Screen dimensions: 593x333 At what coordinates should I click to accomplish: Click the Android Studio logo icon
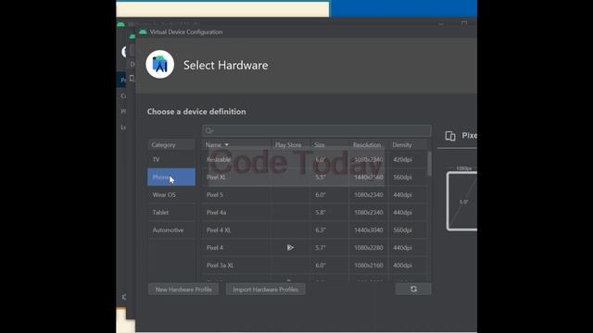point(160,64)
